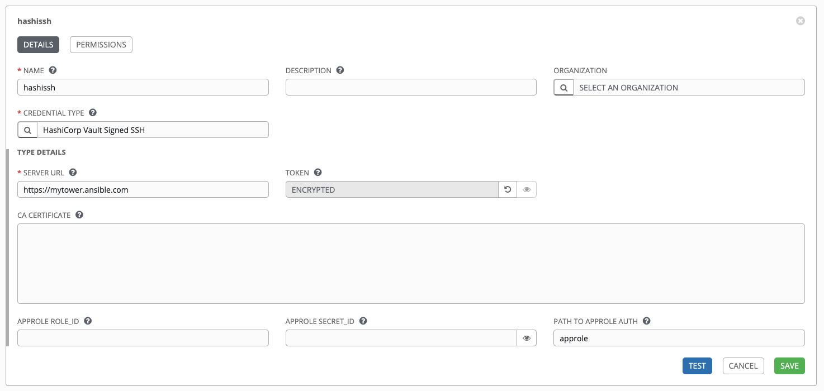Focus the AppRole role_id input field
Viewport: 824px width, 391px height.
click(143, 338)
